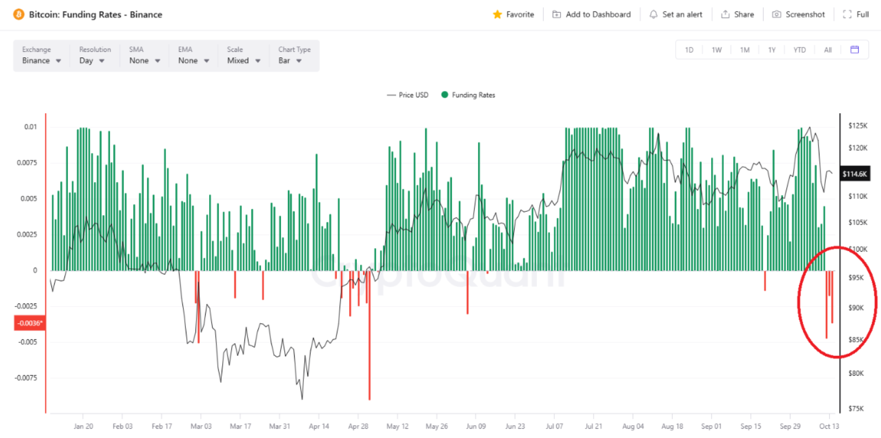Click the green Funding Rates color dot
This screenshot has height=438, width=881.
[445, 95]
